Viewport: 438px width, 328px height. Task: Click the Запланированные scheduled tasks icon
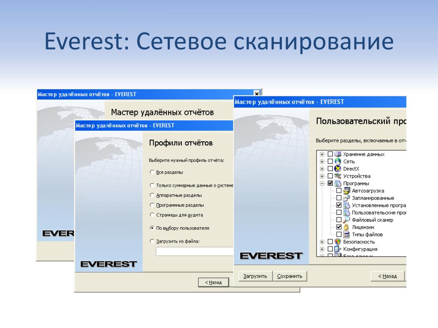coord(346,198)
